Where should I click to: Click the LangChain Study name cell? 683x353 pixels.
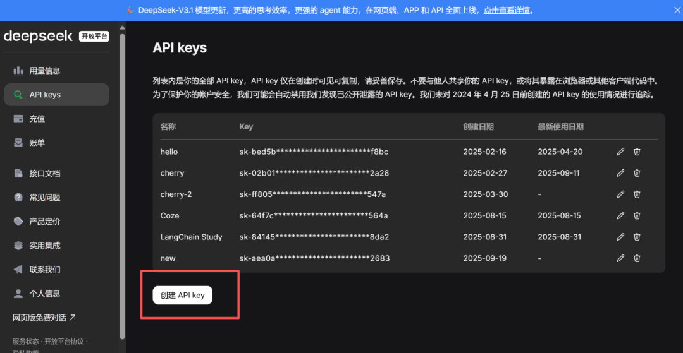(191, 237)
